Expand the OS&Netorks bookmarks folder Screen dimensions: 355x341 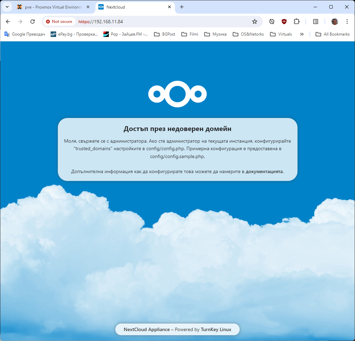(249, 34)
